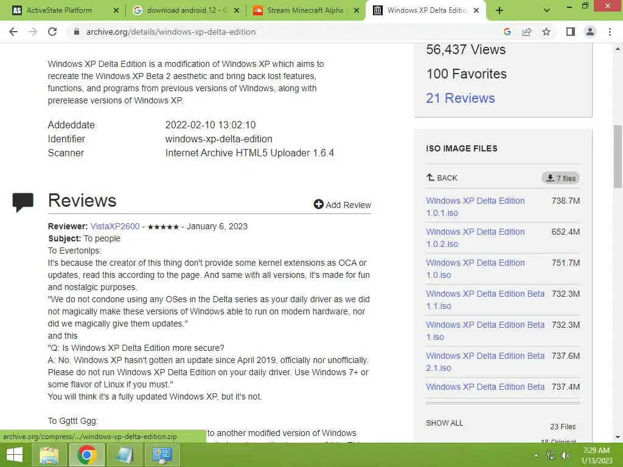Click the 100 Favorites text
This screenshot has height=467, width=623.
point(467,74)
